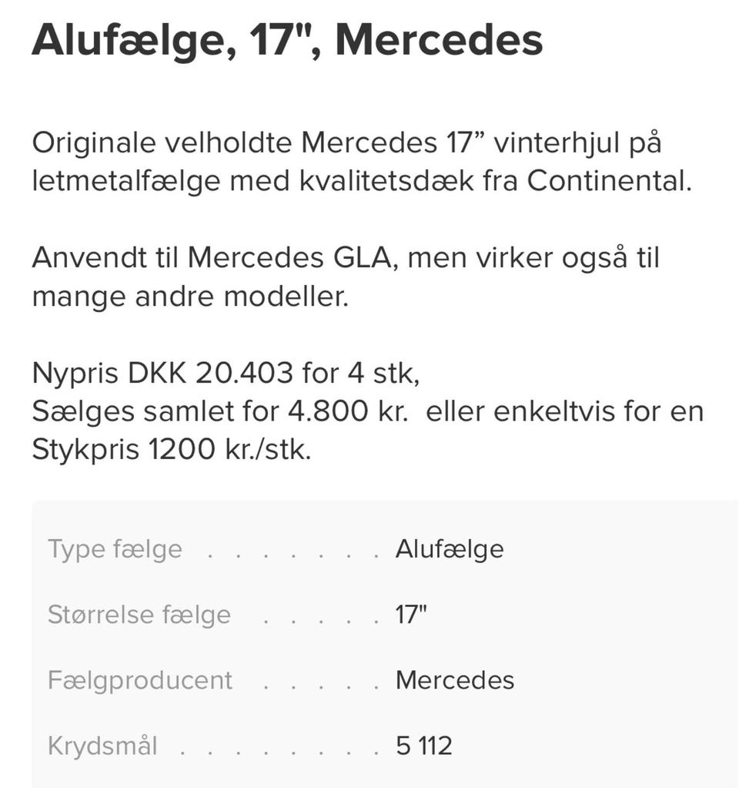Click the "Alufælge" value in specifications
The image size is (739, 788).
click(x=450, y=549)
